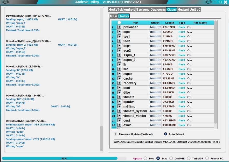This screenshot has height=162, width=229.
Task: Click the partition table vertical scrollbar
Action: [216, 72]
